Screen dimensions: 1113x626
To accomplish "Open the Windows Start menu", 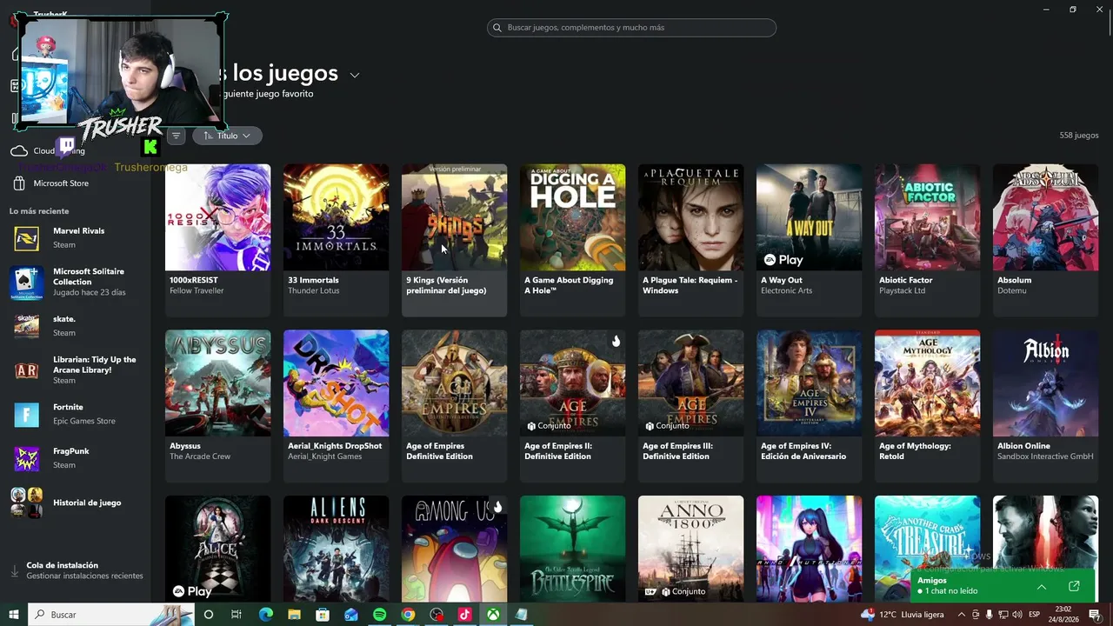I will pyautogui.click(x=13, y=615).
